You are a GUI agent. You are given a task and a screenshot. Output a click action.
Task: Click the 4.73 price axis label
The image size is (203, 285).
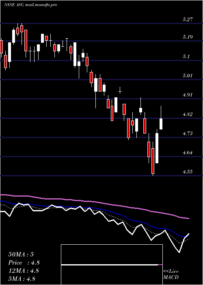188,134
